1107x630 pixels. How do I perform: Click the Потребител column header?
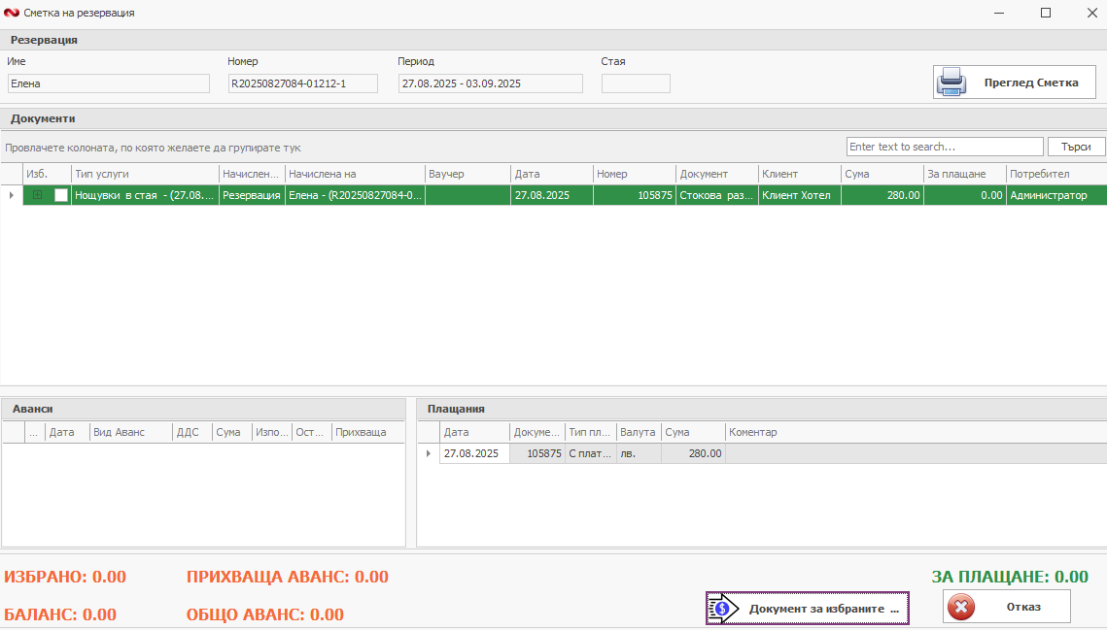point(1055,174)
